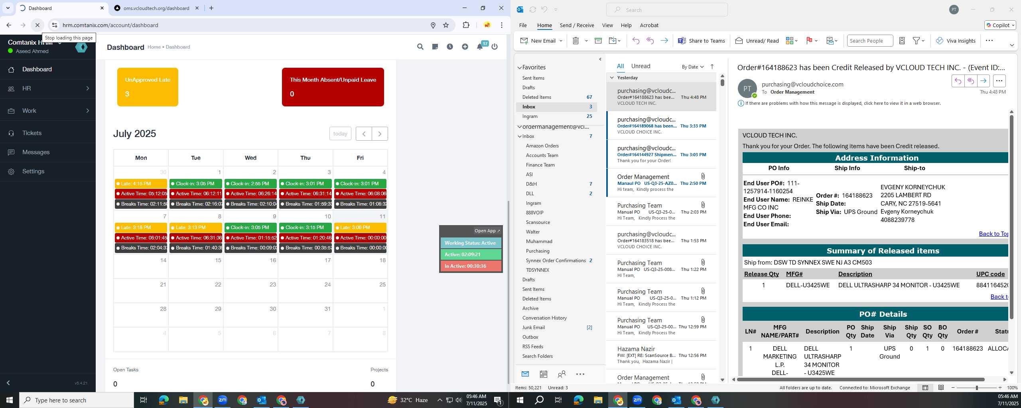Click Forward arrow in Outlook ribbon
The image size is (1021, 408).
pos(664,41)
